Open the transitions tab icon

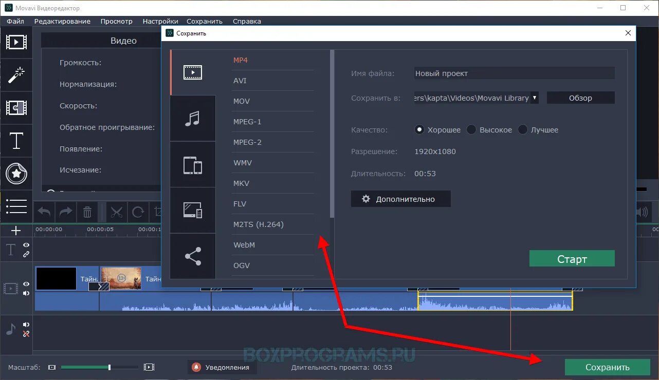(x=16, y=108)
